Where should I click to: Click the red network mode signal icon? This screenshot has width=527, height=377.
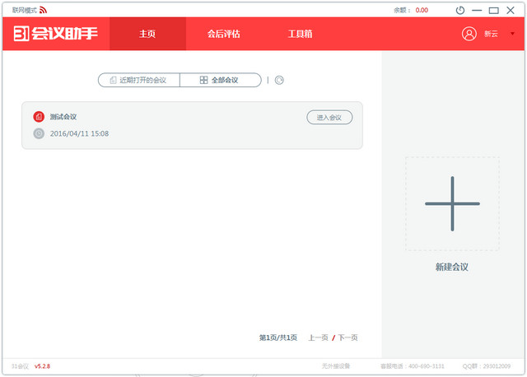point(44,10)
